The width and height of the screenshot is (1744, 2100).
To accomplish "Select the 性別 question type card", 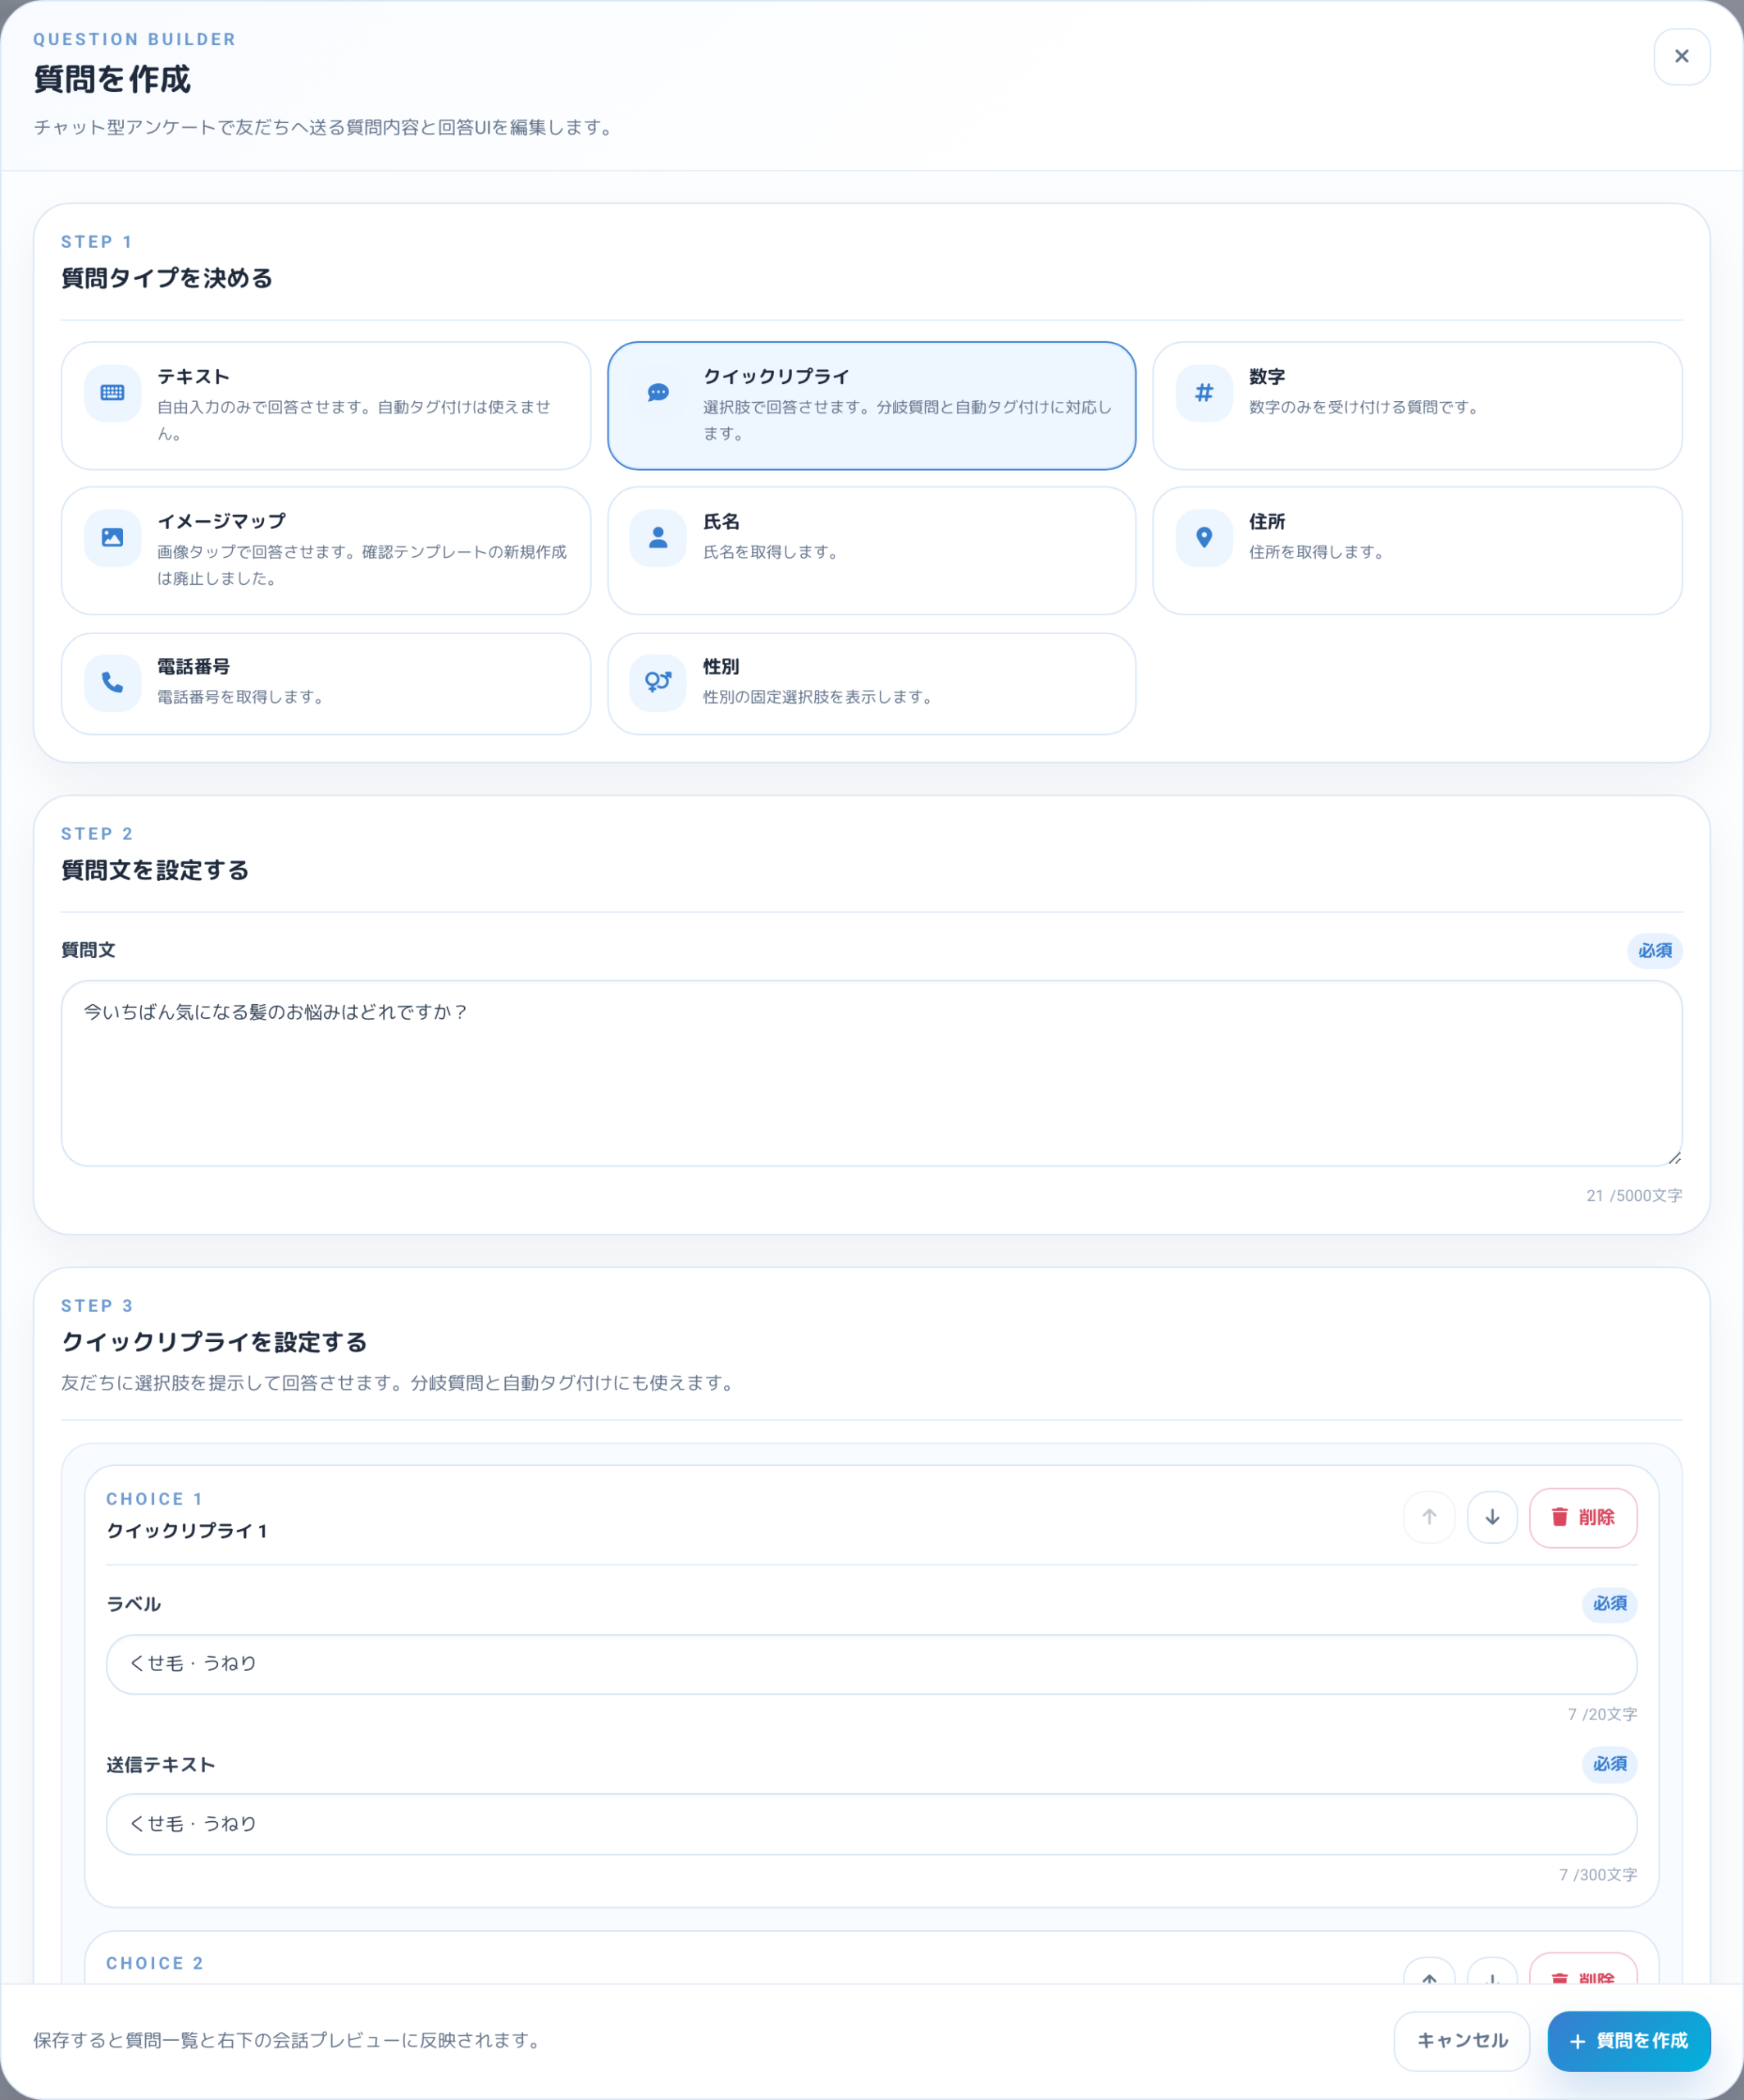I will pos(872,684).
